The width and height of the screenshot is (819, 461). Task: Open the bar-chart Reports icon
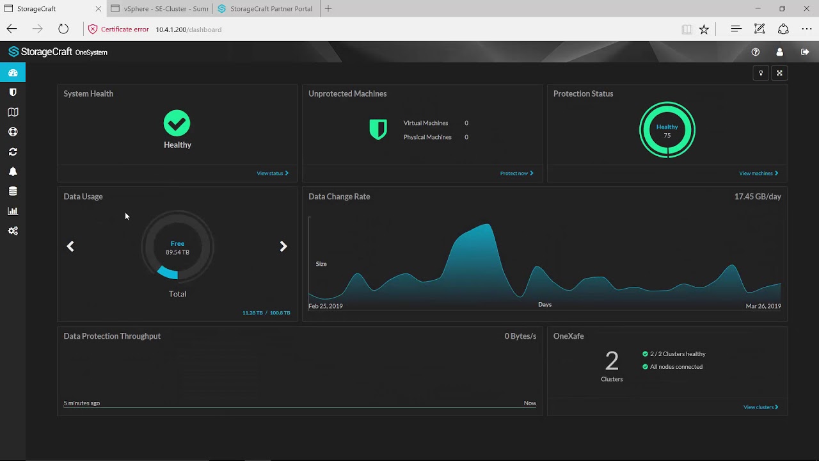click(12, 211)
